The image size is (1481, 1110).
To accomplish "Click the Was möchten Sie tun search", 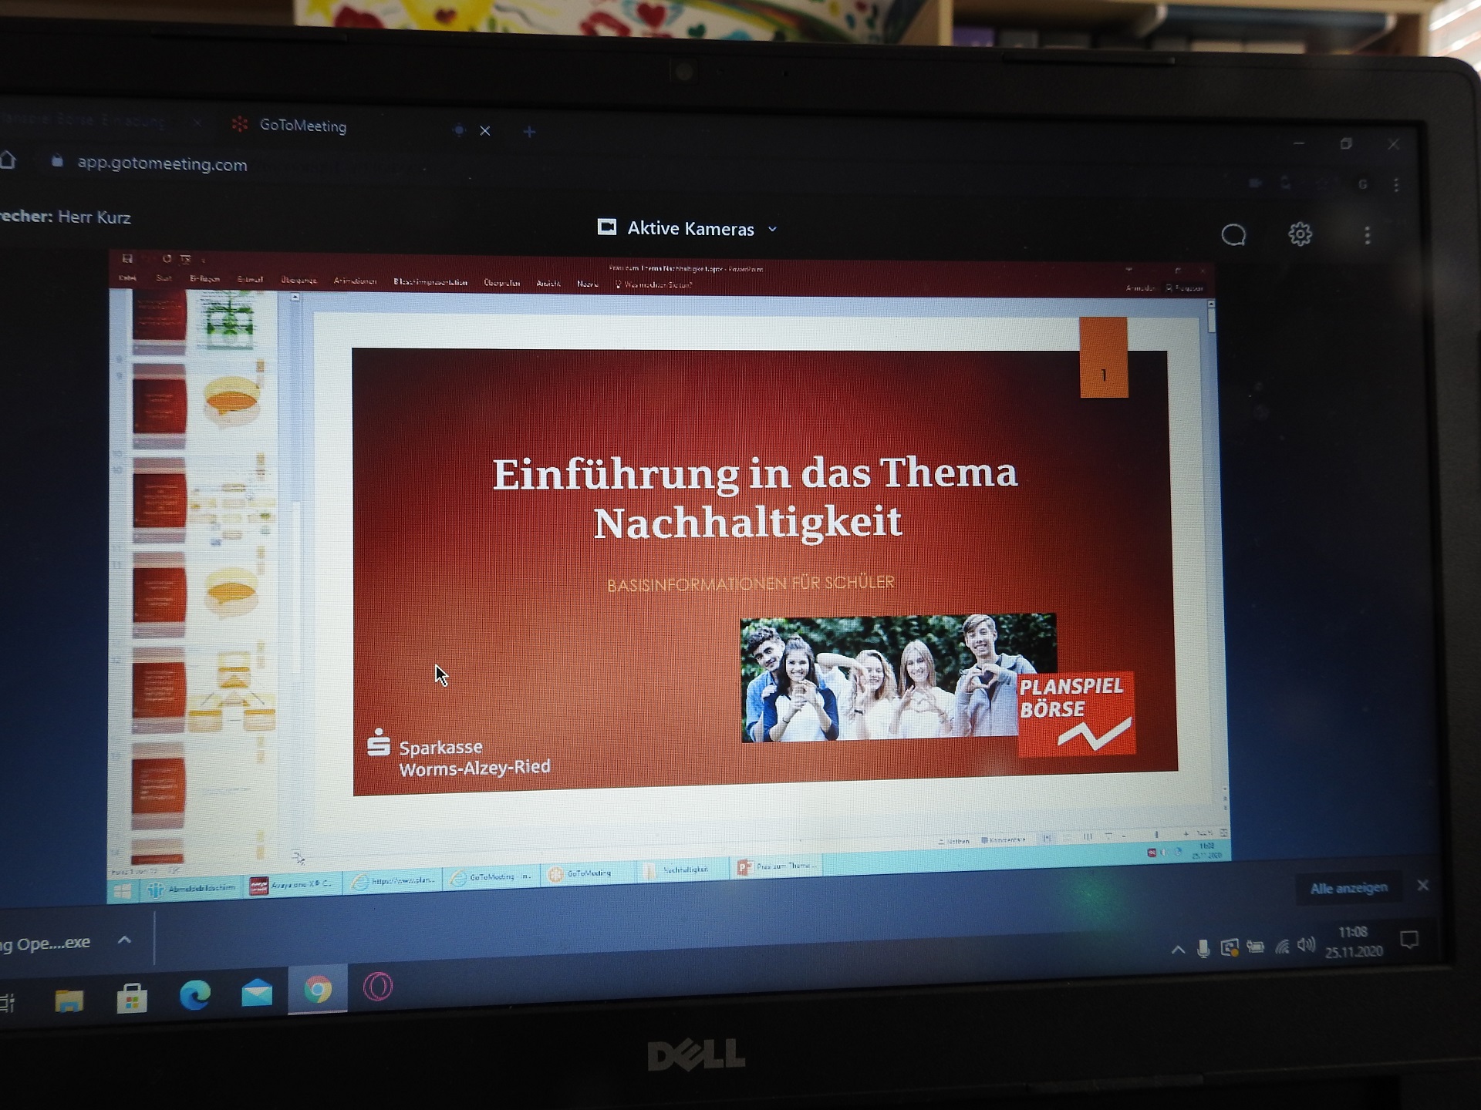I will 654,284.
